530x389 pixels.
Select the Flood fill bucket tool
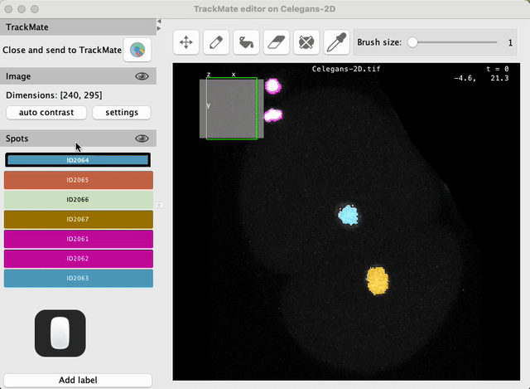click(246, 42)
